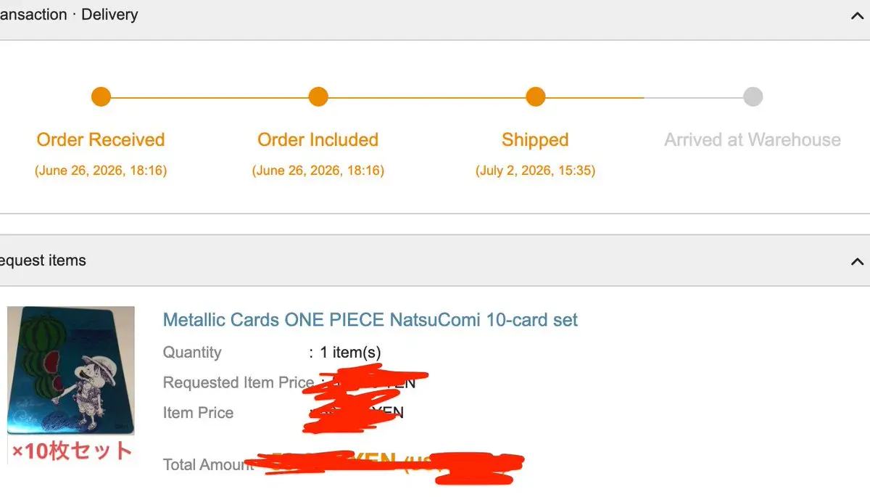Click the red ×10枚セット caption

[71, 451]
